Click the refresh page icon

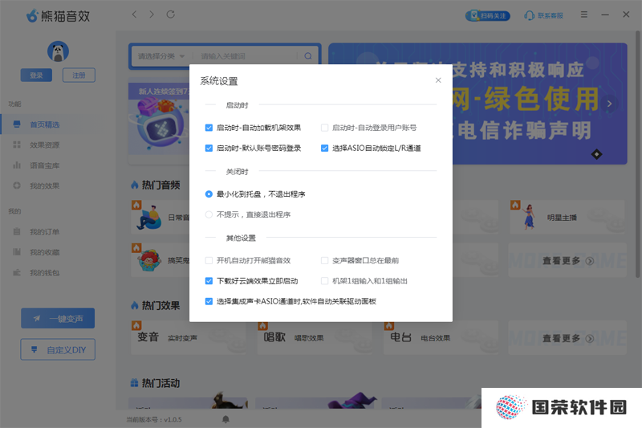(171, 14)
